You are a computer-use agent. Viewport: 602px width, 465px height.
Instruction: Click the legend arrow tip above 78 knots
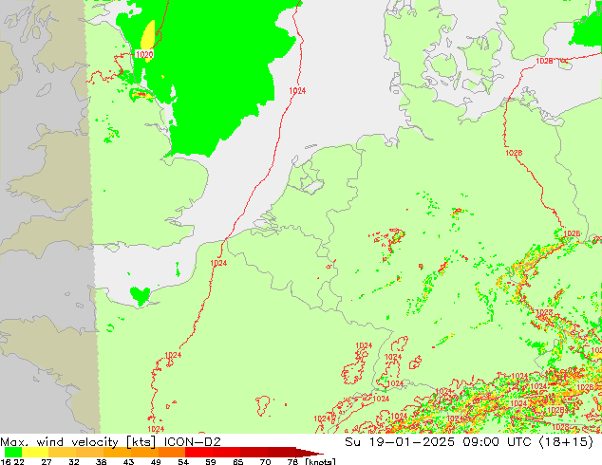click(x=310, y=453)
